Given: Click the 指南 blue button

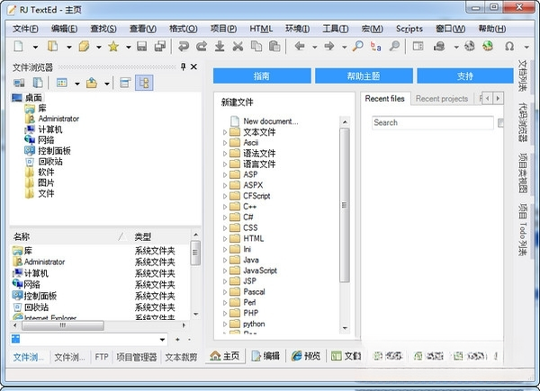Looking at the screenshot, I should pyautogui.click(x=262, y=76).
